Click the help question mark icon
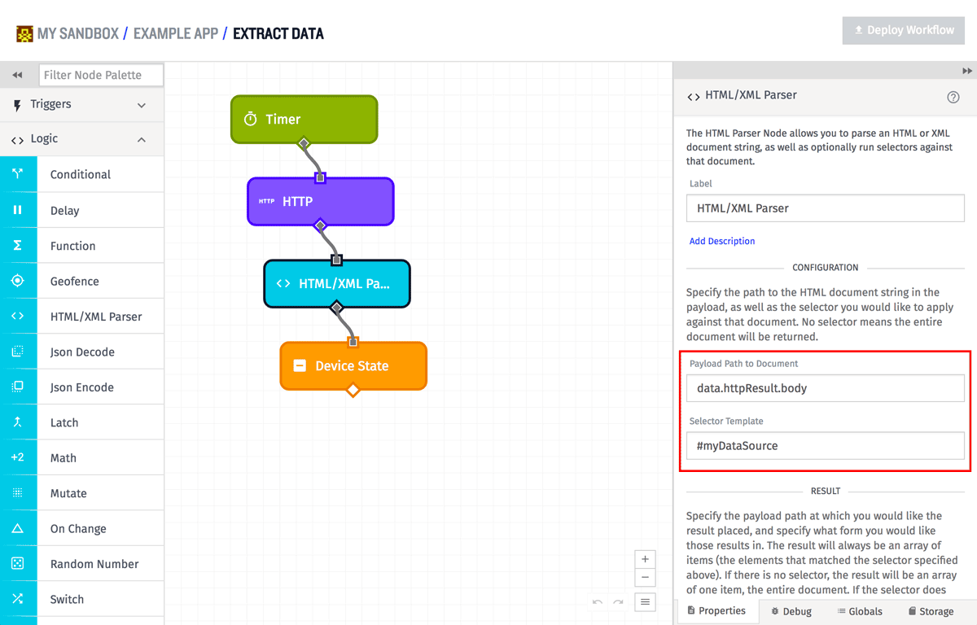This screenshot has height=625, width=977. coord(953,96)
